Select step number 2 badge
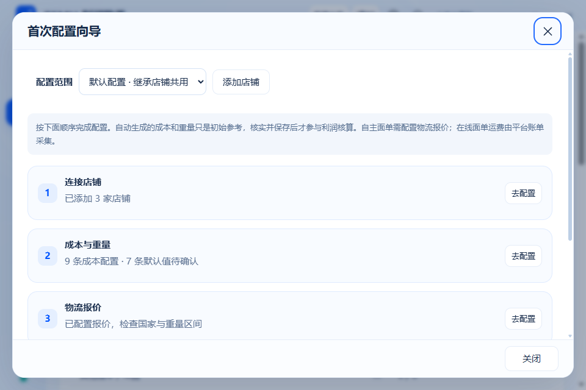Screen dimensions: 586x390 [48, 256]
